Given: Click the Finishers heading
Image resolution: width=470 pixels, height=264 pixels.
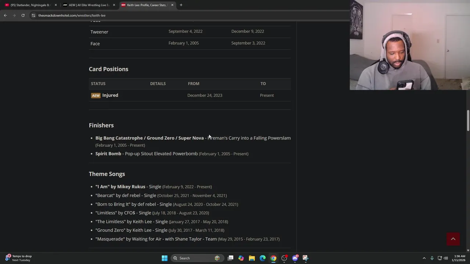Looking at the screenshot, I should (x=101, y=125).
